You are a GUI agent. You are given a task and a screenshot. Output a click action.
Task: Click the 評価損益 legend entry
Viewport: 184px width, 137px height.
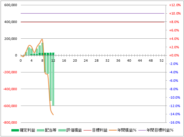click(70, 130)
